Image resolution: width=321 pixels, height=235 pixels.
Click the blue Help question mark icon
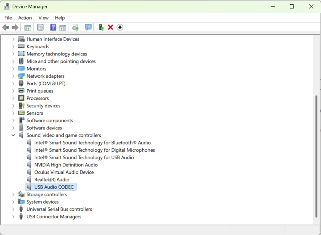(53, 28)
